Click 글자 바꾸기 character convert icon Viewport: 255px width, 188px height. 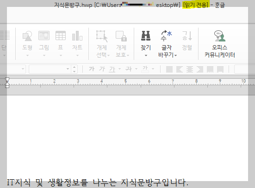click(166, 35)
